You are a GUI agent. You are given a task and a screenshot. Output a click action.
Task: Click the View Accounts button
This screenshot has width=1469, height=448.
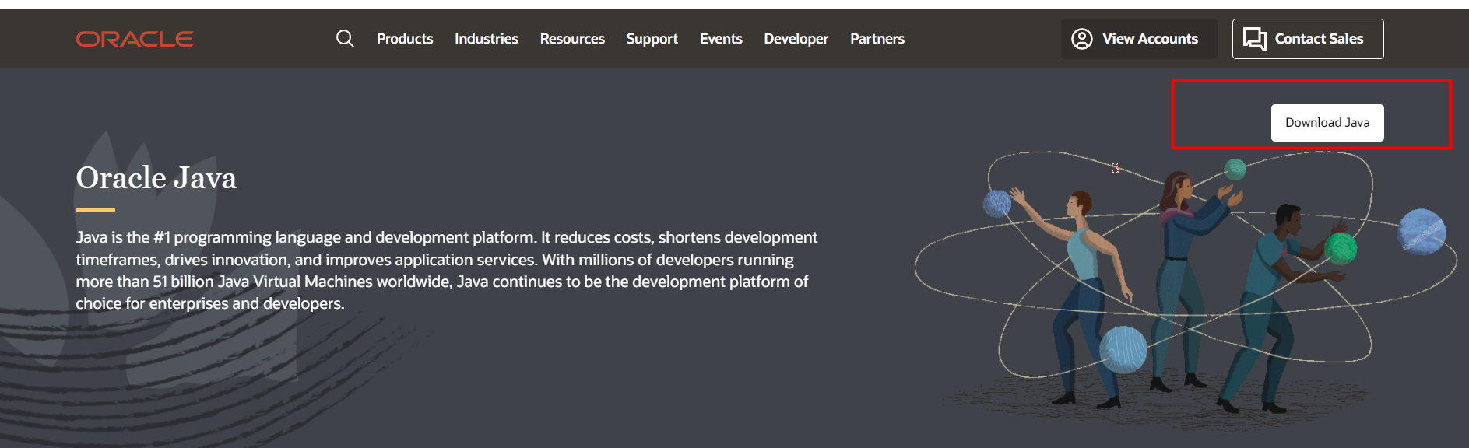coord(1139,39)
